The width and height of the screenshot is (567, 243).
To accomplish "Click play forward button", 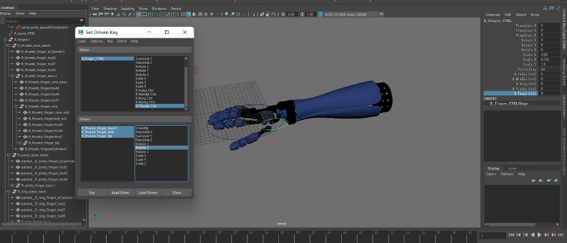I will tap(539, 234).
